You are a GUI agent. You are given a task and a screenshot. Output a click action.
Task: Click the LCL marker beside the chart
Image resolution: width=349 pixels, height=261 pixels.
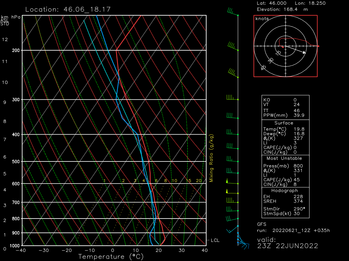[x=215, y=241]
